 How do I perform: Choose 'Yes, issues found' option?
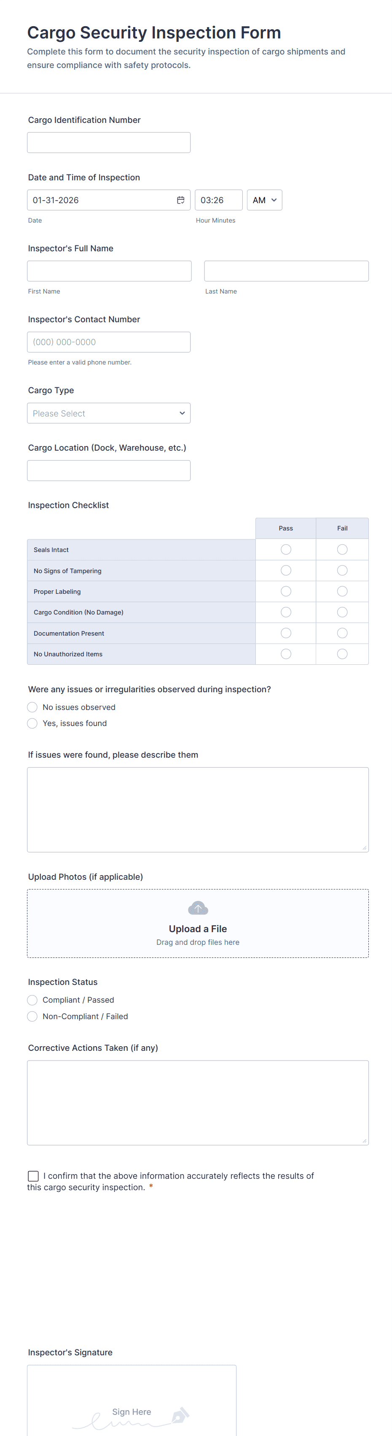tap(32, 723)
